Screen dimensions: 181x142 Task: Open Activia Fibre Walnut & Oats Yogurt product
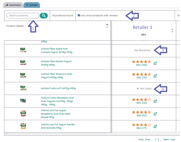pyautogui.click(x=57, y=76)
